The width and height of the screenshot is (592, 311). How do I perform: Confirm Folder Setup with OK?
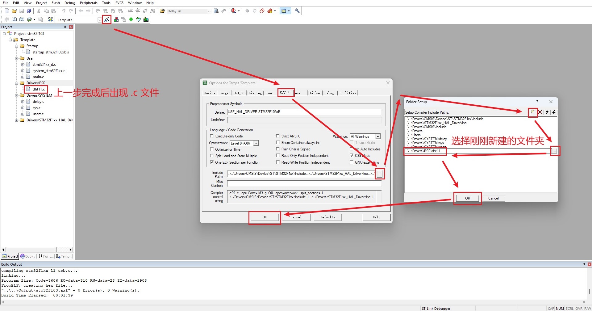pyautogui.click(x=467, y=198)
